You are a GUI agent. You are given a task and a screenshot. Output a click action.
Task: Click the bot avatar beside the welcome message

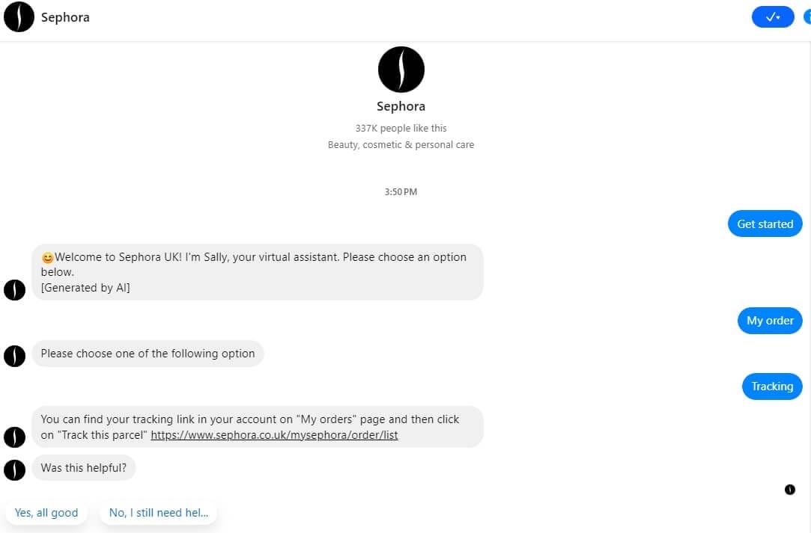[x=15, y=290]
